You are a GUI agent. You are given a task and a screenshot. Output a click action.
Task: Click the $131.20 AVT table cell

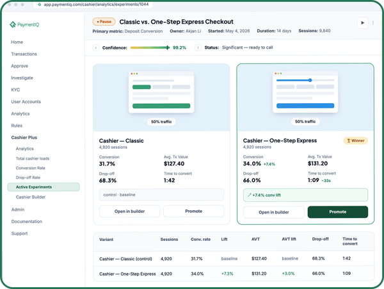259,274
